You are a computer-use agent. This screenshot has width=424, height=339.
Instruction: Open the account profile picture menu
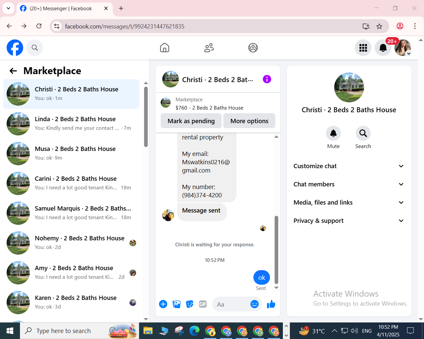pyautogui.click(x=403, y=48)
